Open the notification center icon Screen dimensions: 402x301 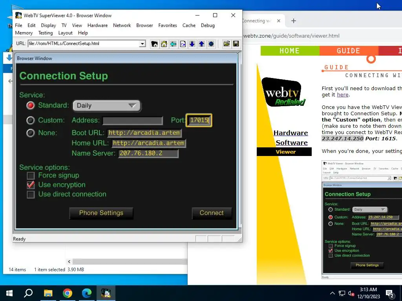coord(390,294)
